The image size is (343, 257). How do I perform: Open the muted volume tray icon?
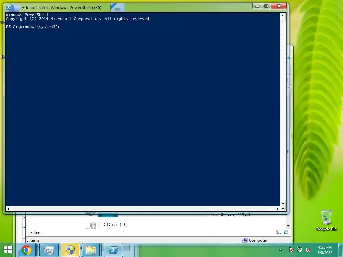307,250
